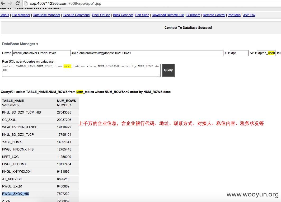Click row count 20037206

64,120
